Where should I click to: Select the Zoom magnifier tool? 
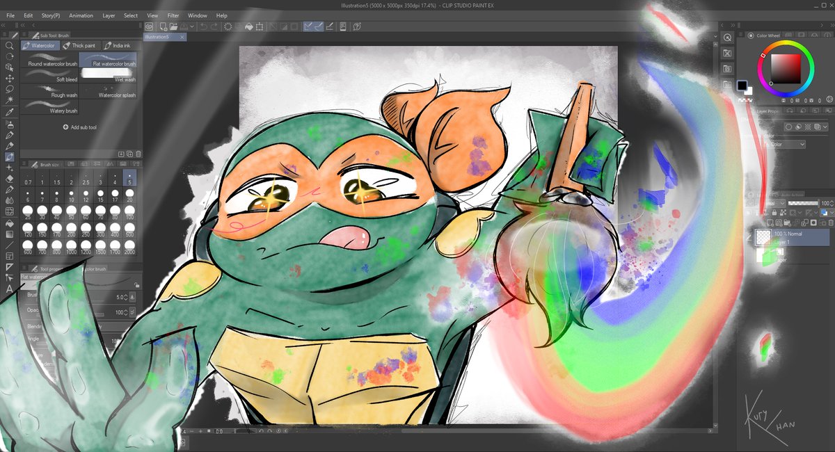point(10,45)
